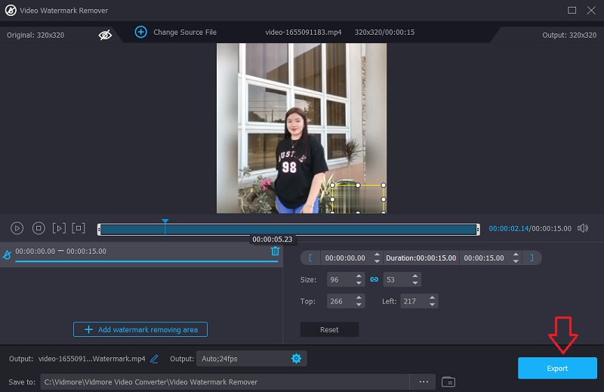Image resolution: width=604 pixels, height=392 pixels.
Task: Click the play-from-start bracket icon
Action: [x=59, y=228]
